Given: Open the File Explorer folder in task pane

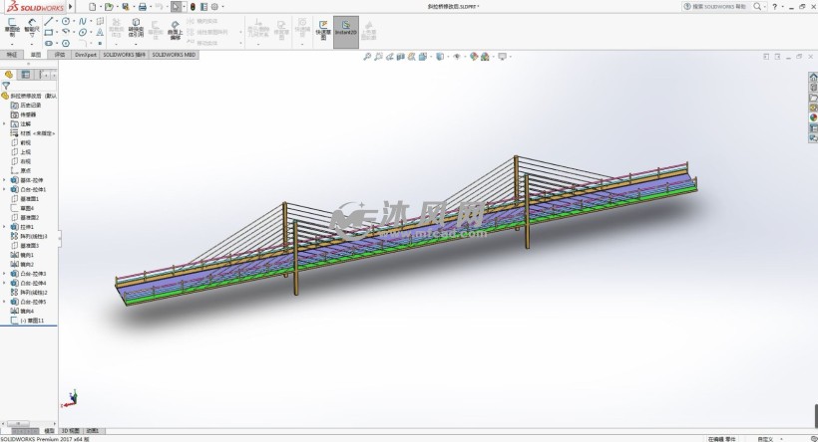Looking at the screenshot, I should click(813, 98).
